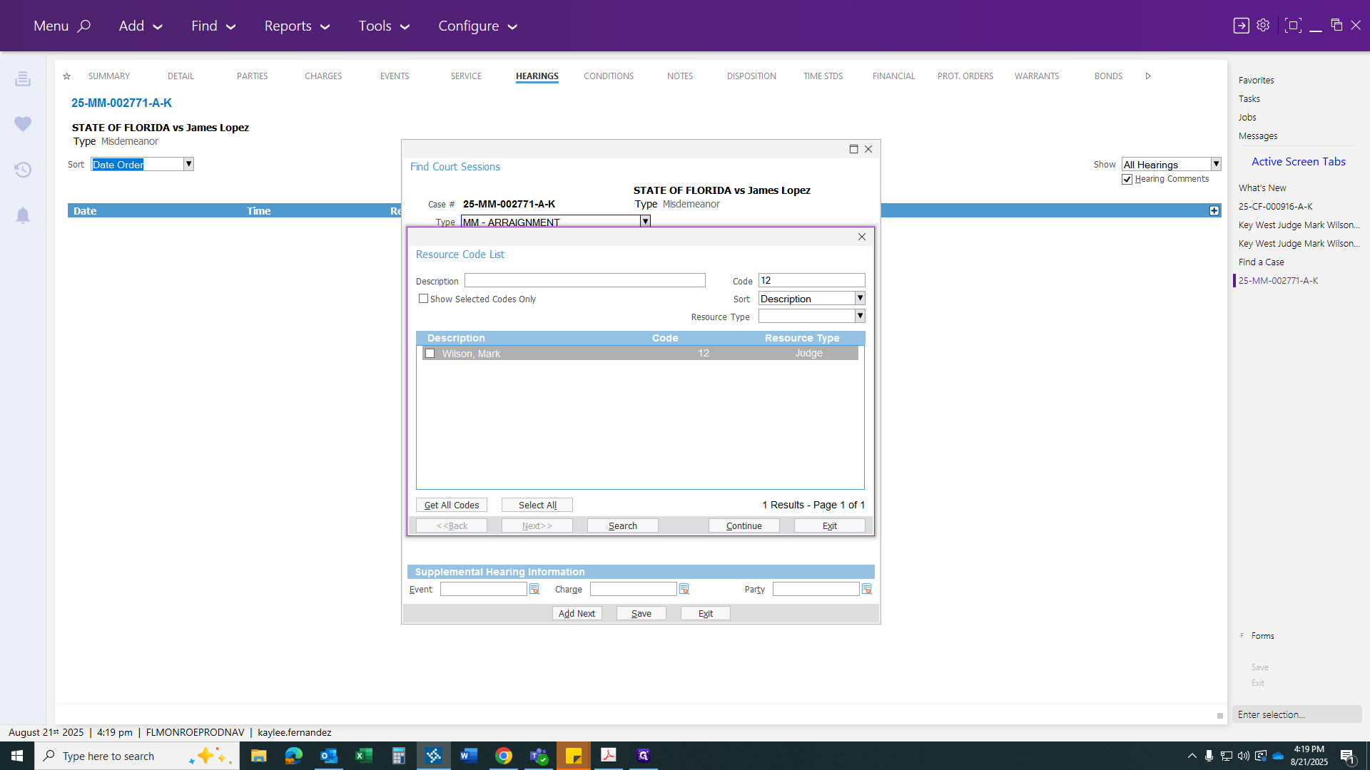The width and height of the screenshot is (1370, 770).
Task: Click into the Description input field
Action: click(x=585, y=281)
